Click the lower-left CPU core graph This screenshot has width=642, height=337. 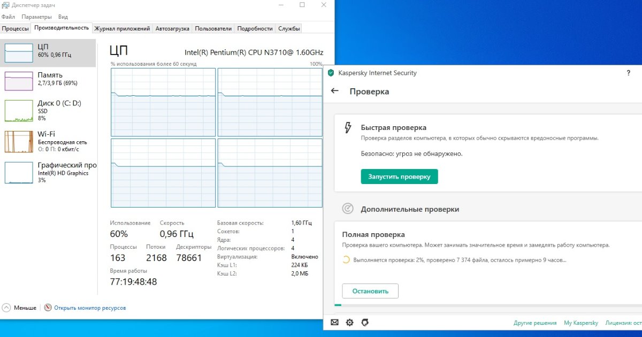tap(163, 173)
